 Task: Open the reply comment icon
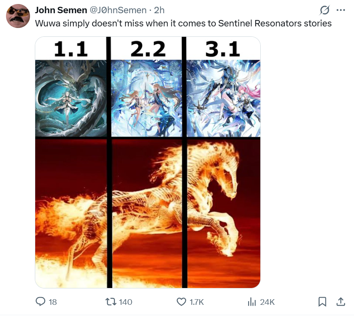40,302
